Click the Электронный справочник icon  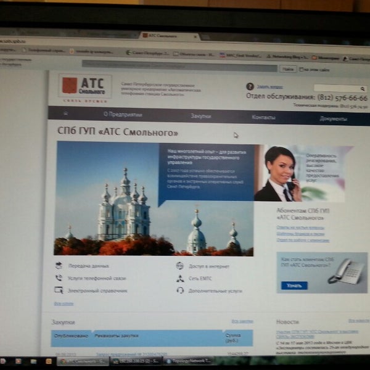[59, 290]
